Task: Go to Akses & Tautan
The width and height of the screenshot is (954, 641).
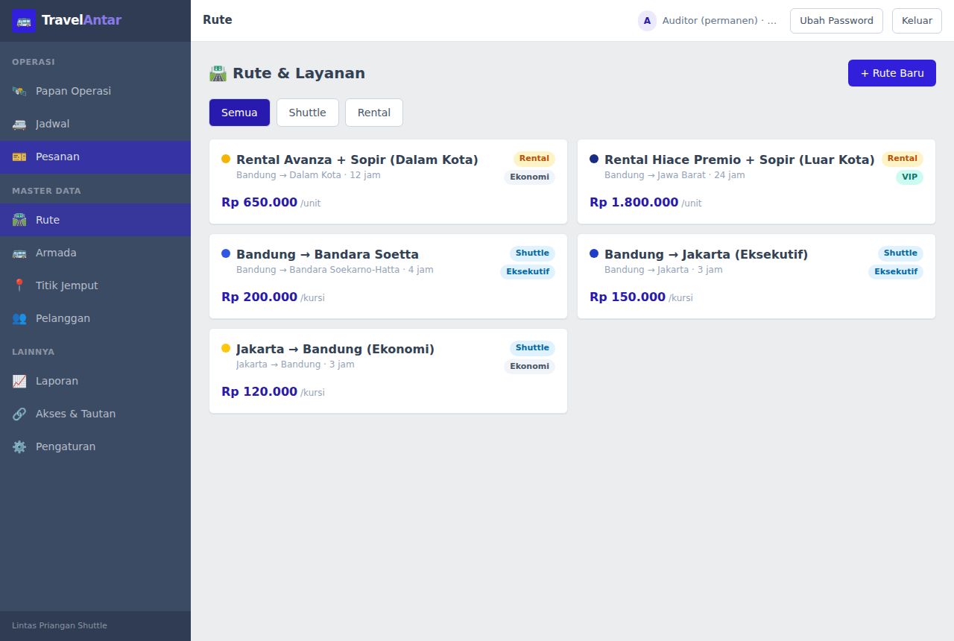Action: (x=95, y=414)
